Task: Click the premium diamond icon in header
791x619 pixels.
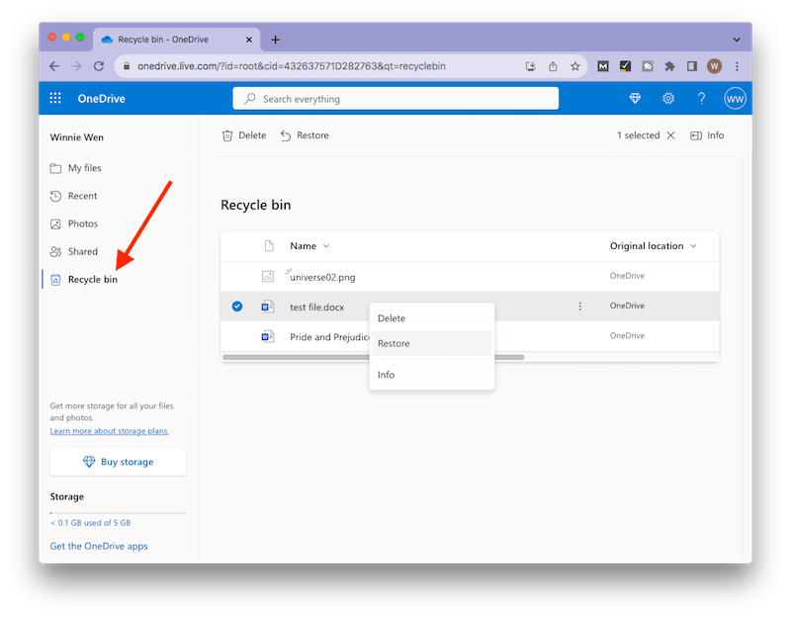Action: 635,98
